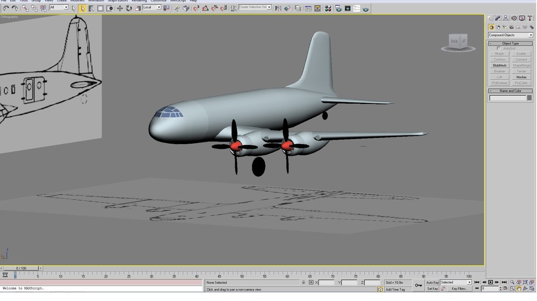
Task: Open the Layer Manager icon
Action: point(297,8)
